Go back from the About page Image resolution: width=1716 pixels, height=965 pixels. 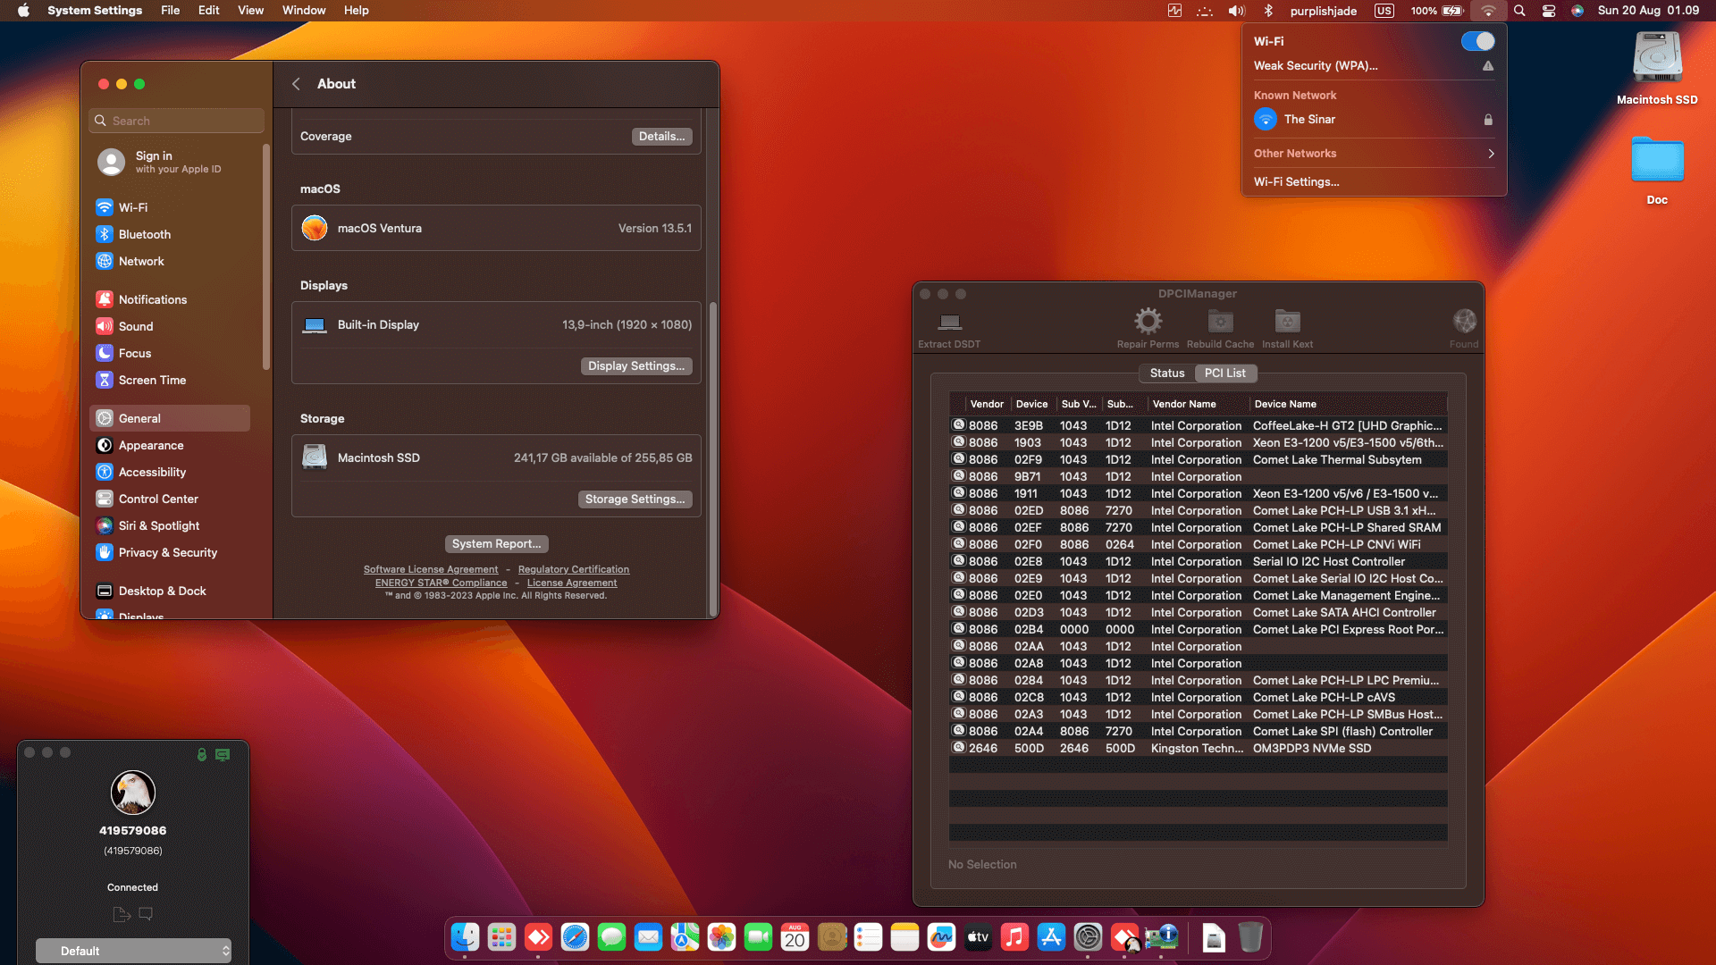pos(296,84)
